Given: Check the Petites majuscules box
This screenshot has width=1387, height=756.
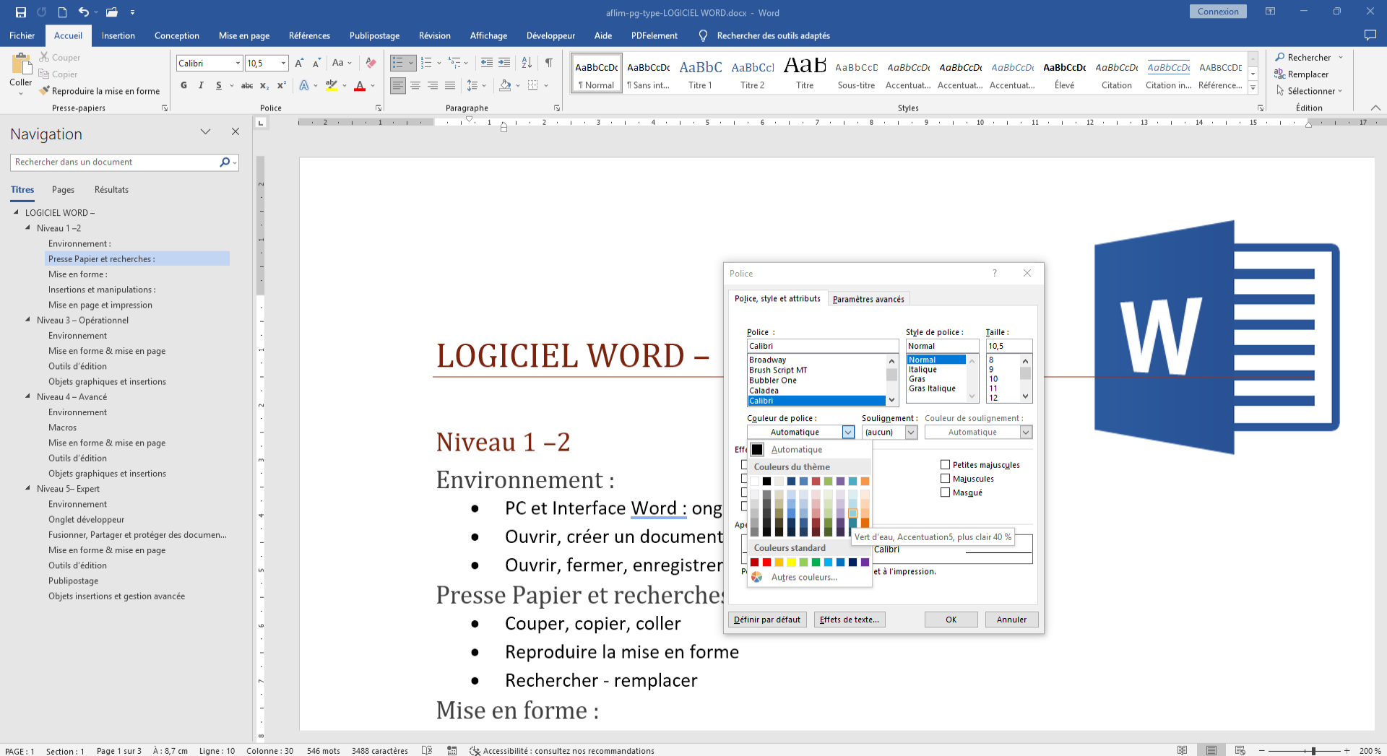Looking at the screenshot, I should [x=945, y=464].
